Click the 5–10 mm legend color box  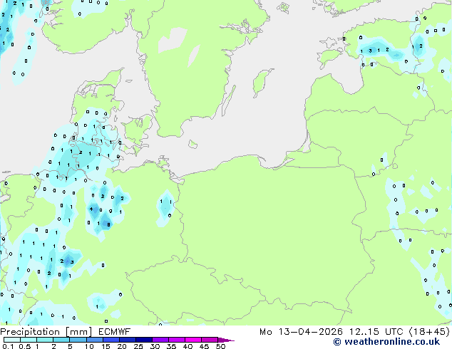(78, 340)
